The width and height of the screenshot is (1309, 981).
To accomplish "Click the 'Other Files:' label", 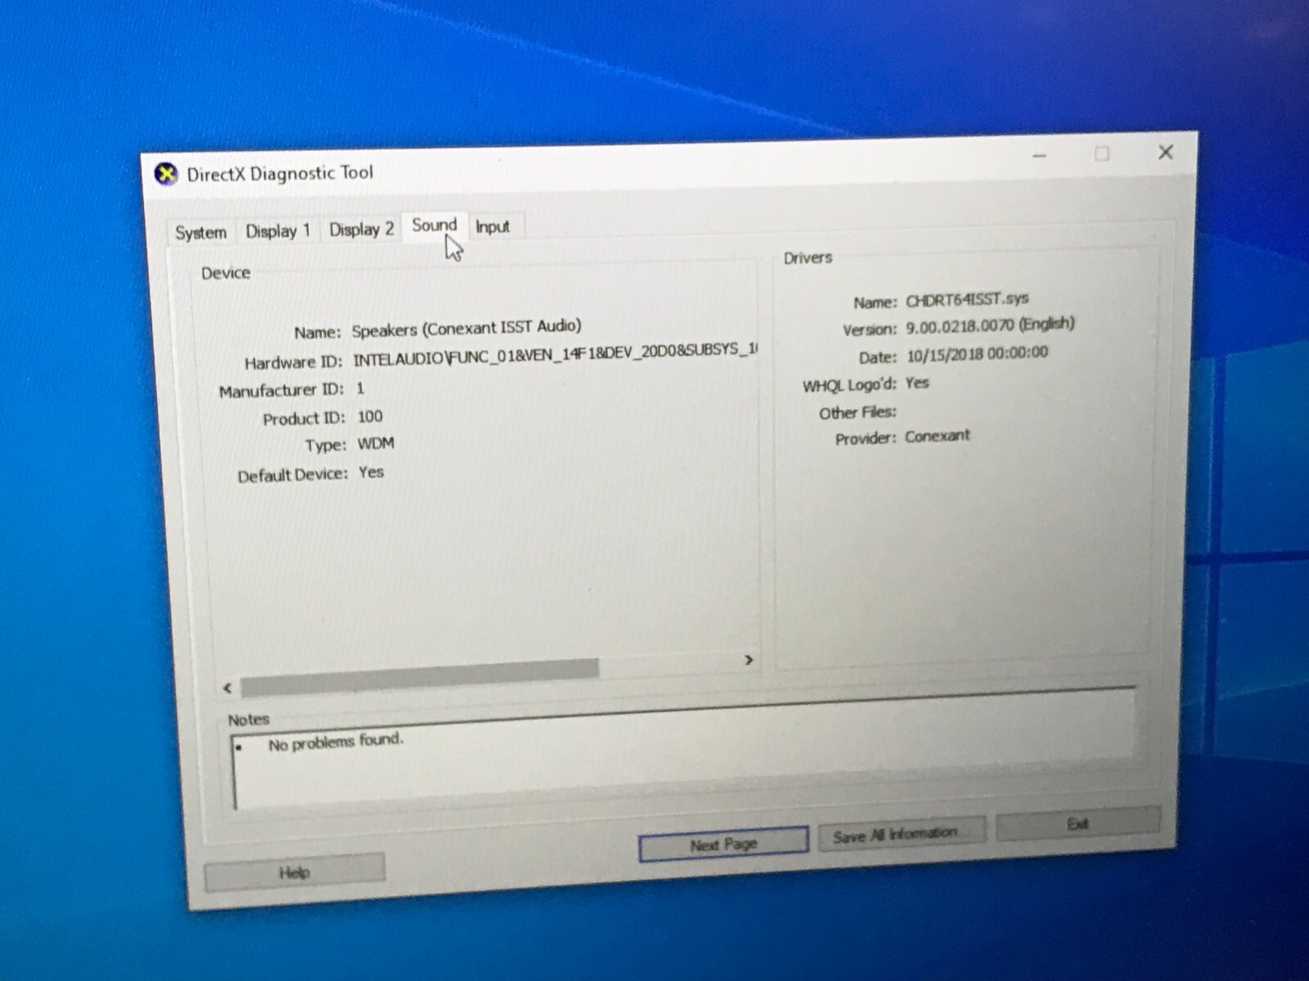I will click(x=857, y=413).
